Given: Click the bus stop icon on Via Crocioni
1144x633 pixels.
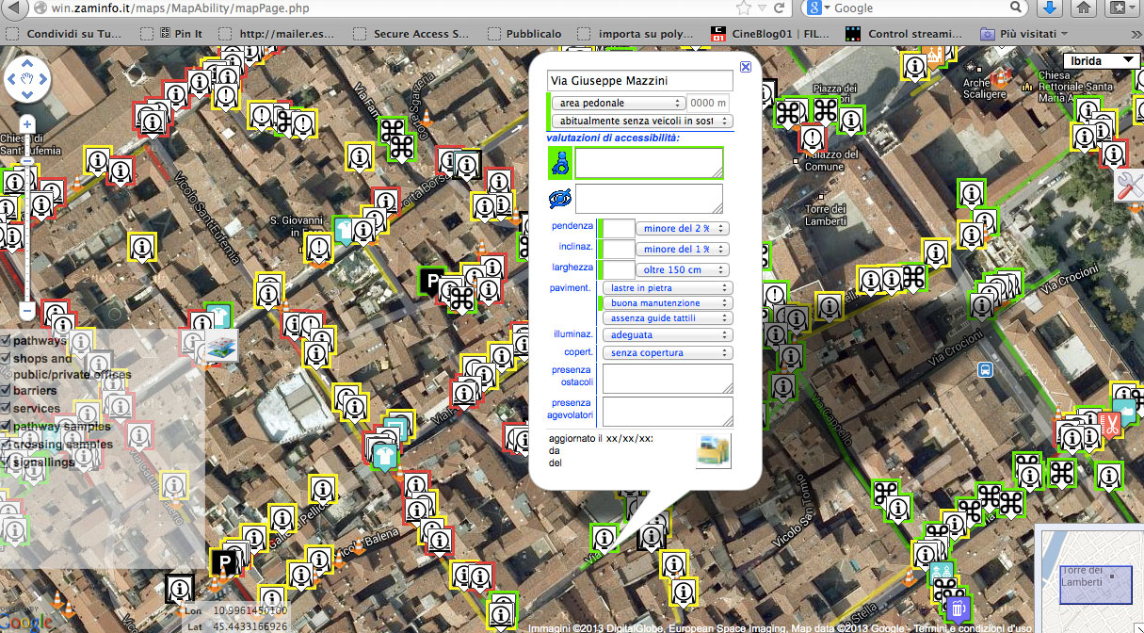Looking at the screenshot, I should [985, 370].
